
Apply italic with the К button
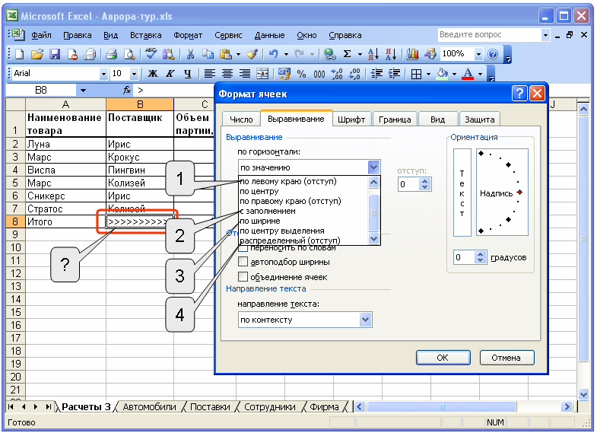point(170,74)
